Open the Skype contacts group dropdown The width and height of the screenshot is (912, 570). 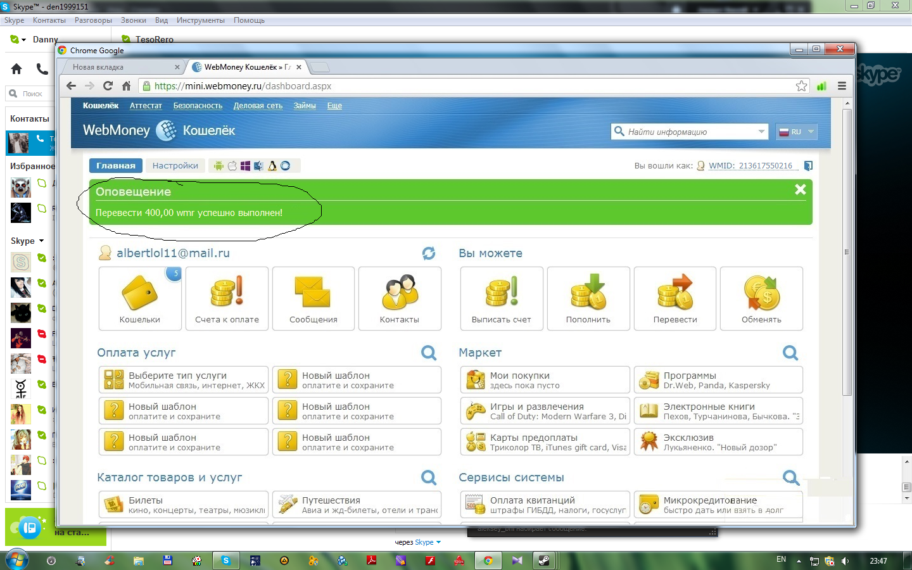pos(42,241)
